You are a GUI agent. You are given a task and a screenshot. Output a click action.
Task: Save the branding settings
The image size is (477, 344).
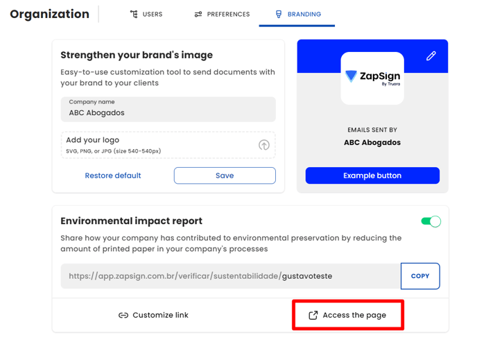point(225,175)
